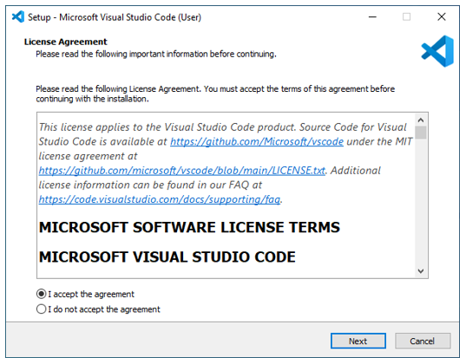This screenshot has width=466, height=364.
Task: Click the license scrollbar thumb
Action: pos(421,133)
